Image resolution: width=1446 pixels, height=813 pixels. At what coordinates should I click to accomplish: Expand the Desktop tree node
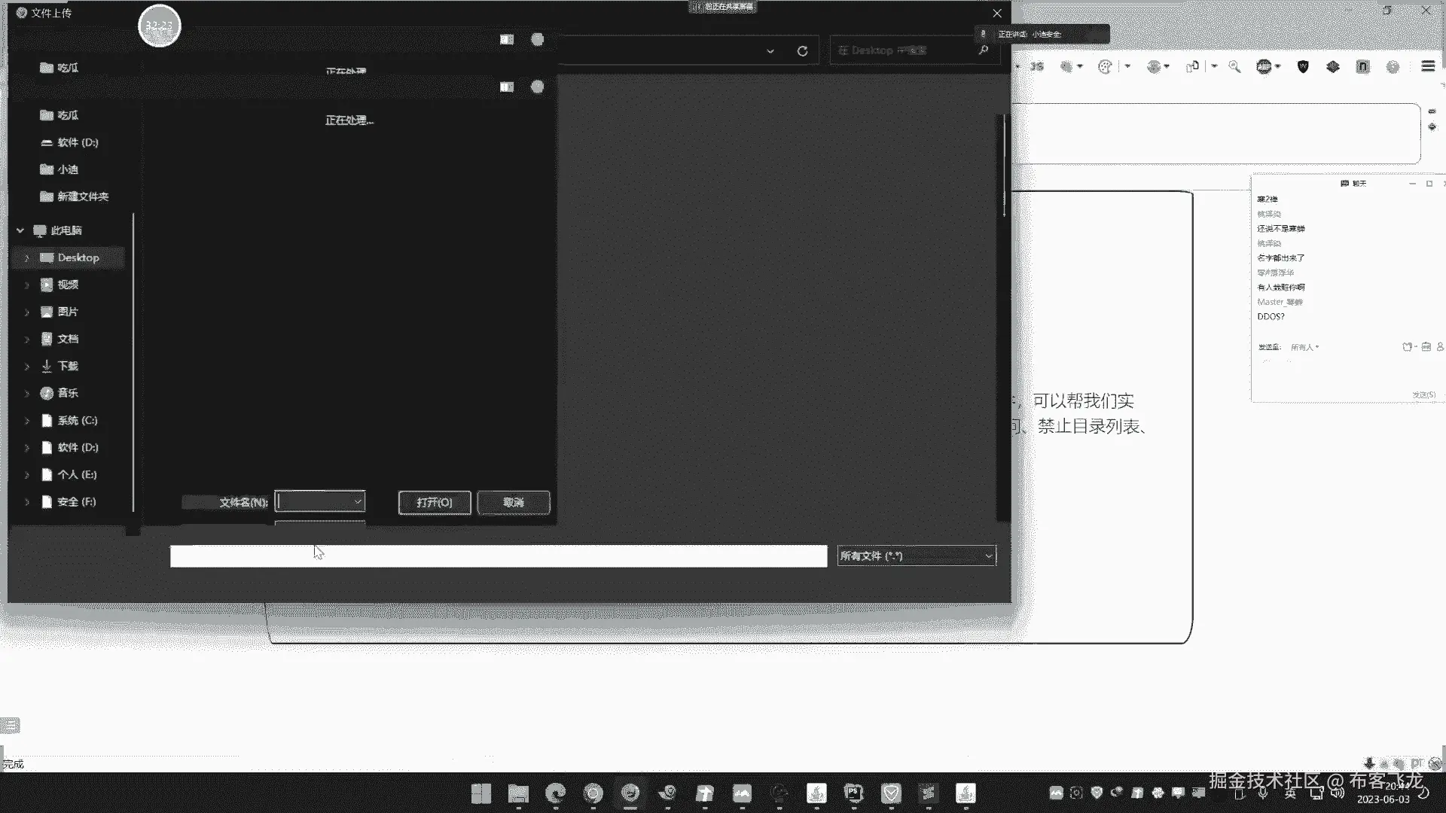tap(27, 258)
